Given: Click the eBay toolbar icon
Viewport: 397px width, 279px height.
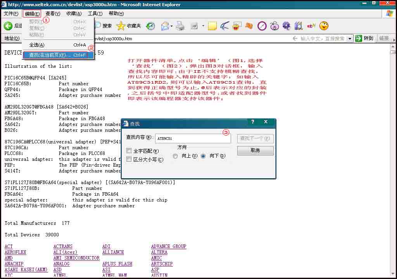Looking at the screenshot, I should point(311,26).
